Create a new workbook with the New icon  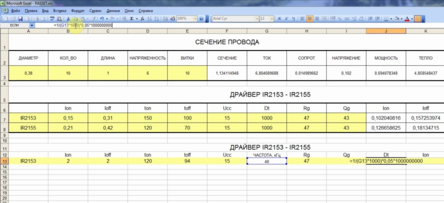(x=6, y=19)
